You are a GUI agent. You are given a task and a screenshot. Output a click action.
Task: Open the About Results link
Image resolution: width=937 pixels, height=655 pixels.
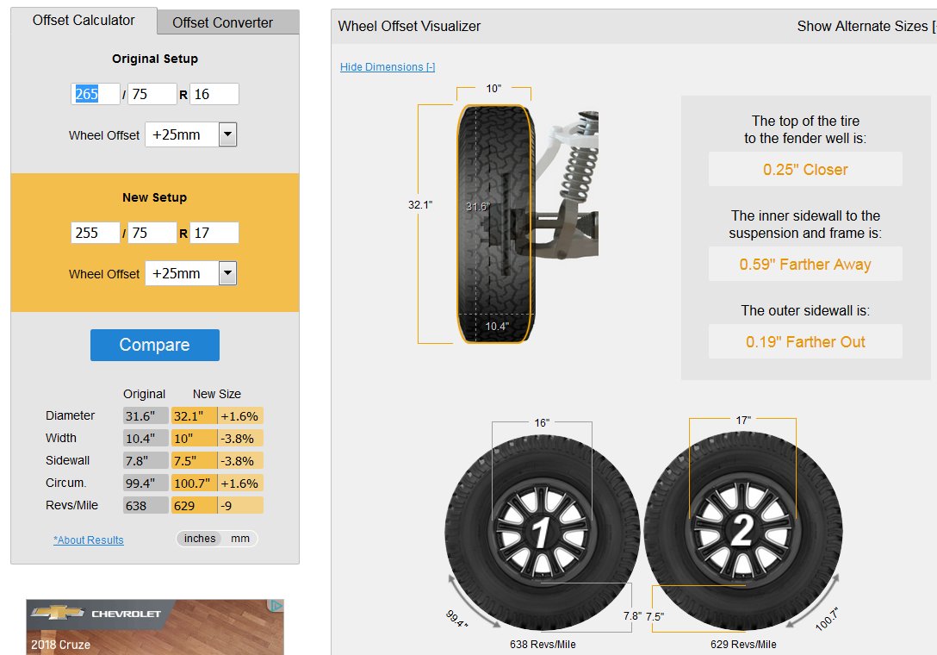tap(89, 540)
